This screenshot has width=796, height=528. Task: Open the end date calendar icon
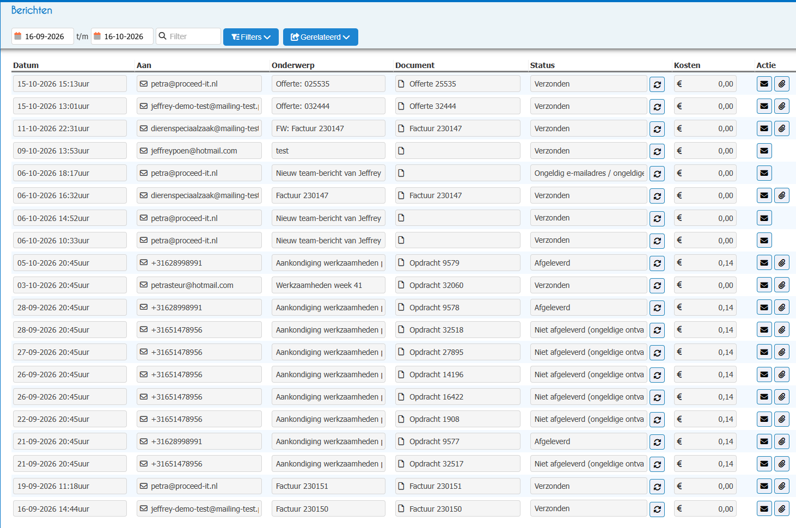pos(97,36)
